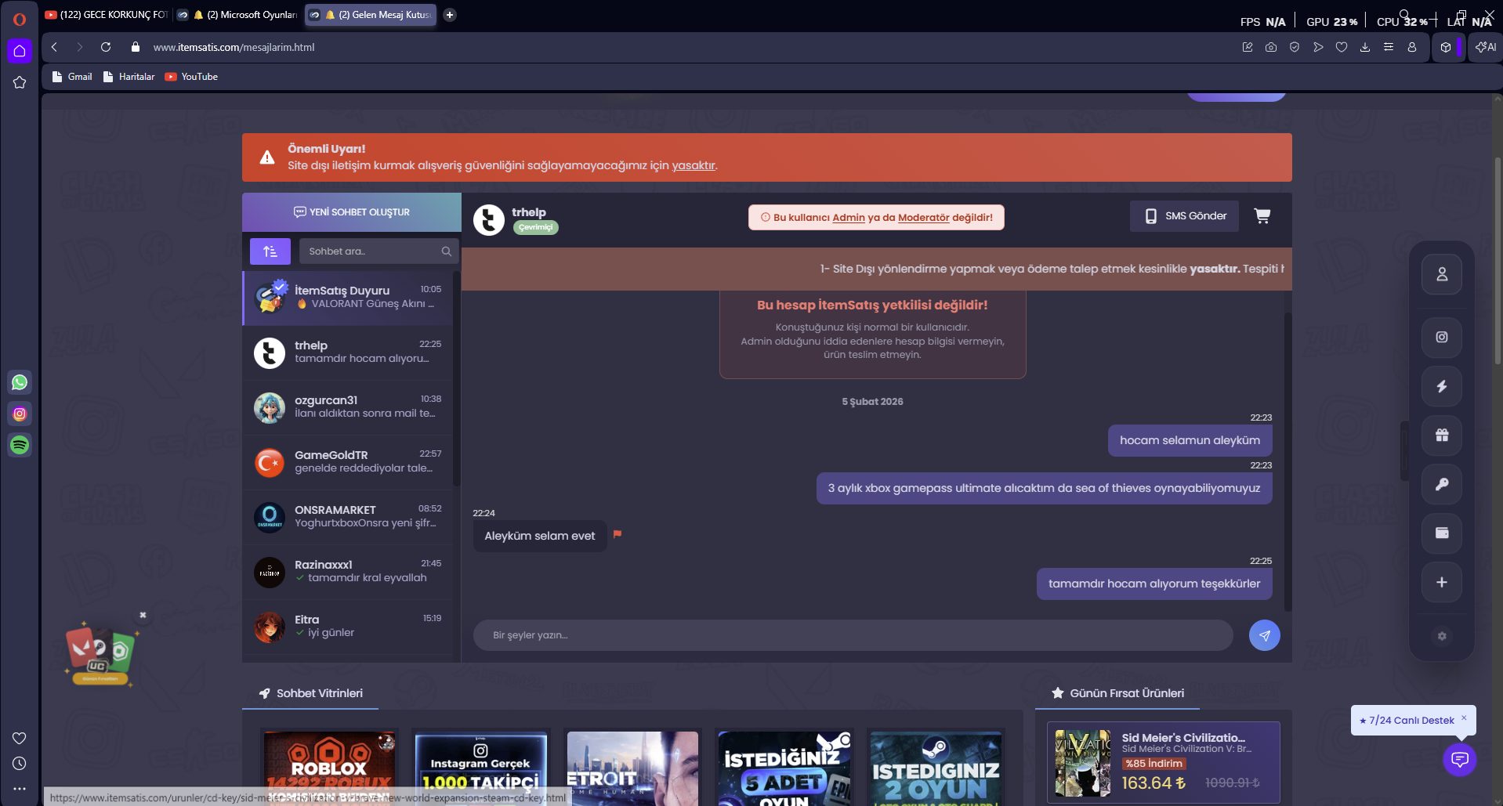Open Spotify in the browser sidebar
Image resolution: width=1503 pixels, height=806 pixels.
[20, 445]
